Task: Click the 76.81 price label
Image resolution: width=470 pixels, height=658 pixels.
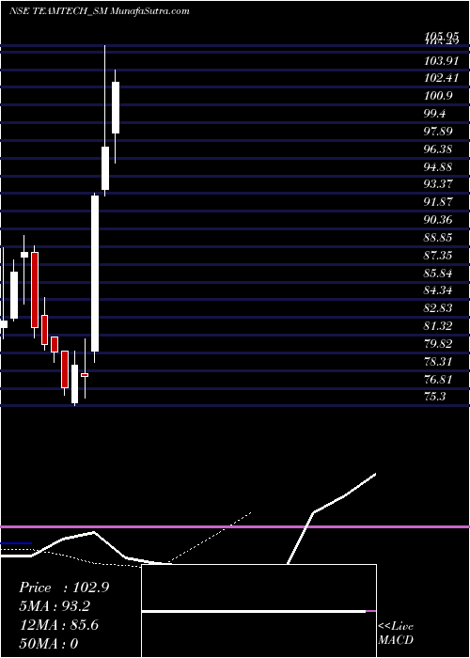Action: coord(439,380)
